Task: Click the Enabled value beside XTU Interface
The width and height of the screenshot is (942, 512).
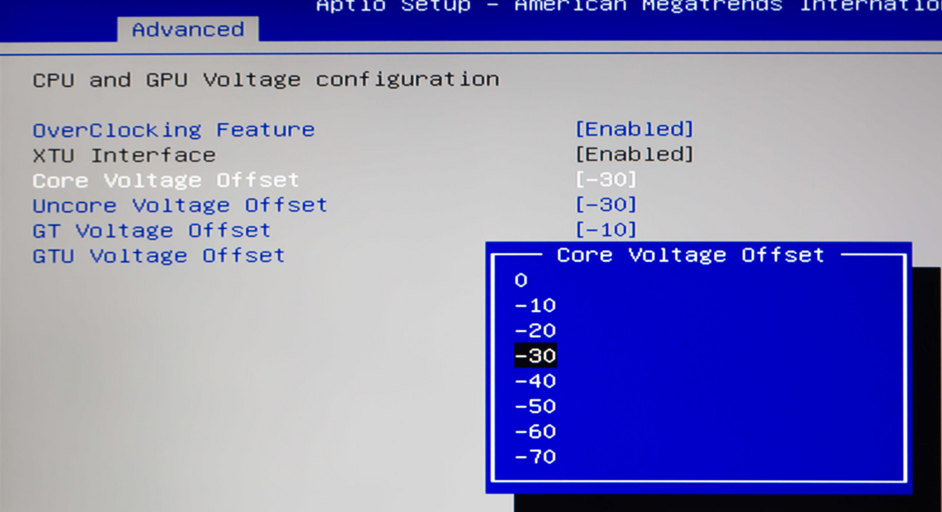Action: (634, 155)
